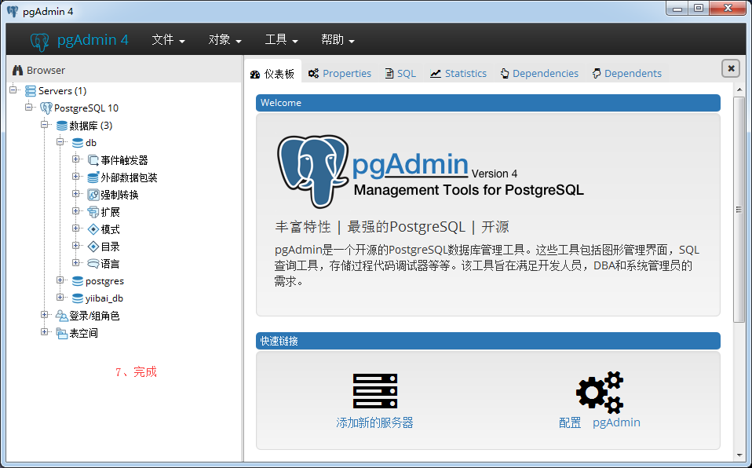Expand the 登录/组角色 node
This screenshot has width=752, height=468.
point(45,314)
